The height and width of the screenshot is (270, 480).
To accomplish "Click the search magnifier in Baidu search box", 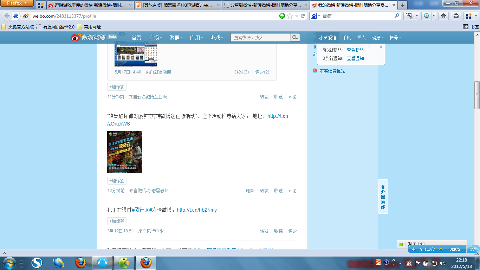I will point(397,16).
